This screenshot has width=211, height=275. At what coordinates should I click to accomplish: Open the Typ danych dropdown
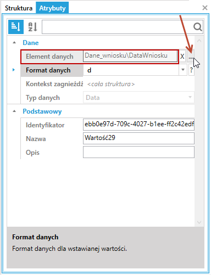190,97
